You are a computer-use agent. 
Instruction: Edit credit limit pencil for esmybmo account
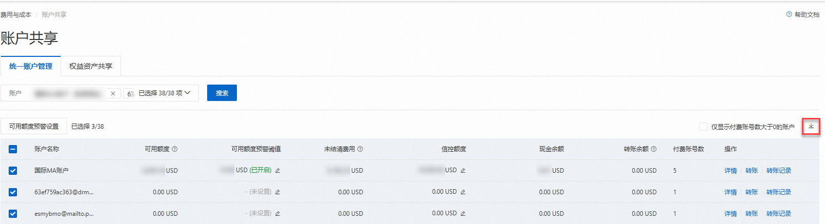point(463,214)
